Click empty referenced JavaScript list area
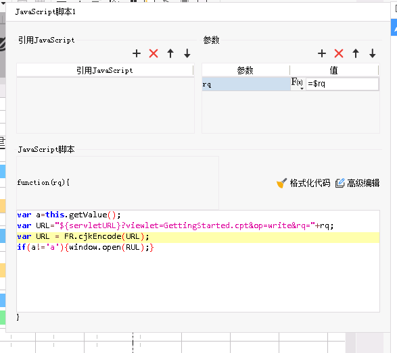 pyautogui.click(x=106, y=105)
